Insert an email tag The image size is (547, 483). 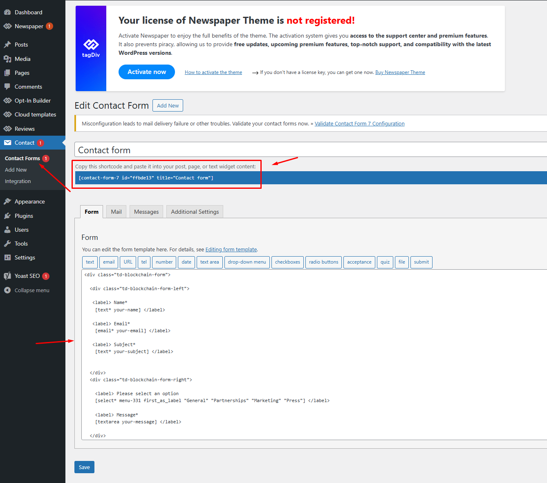tap(109, 262)
